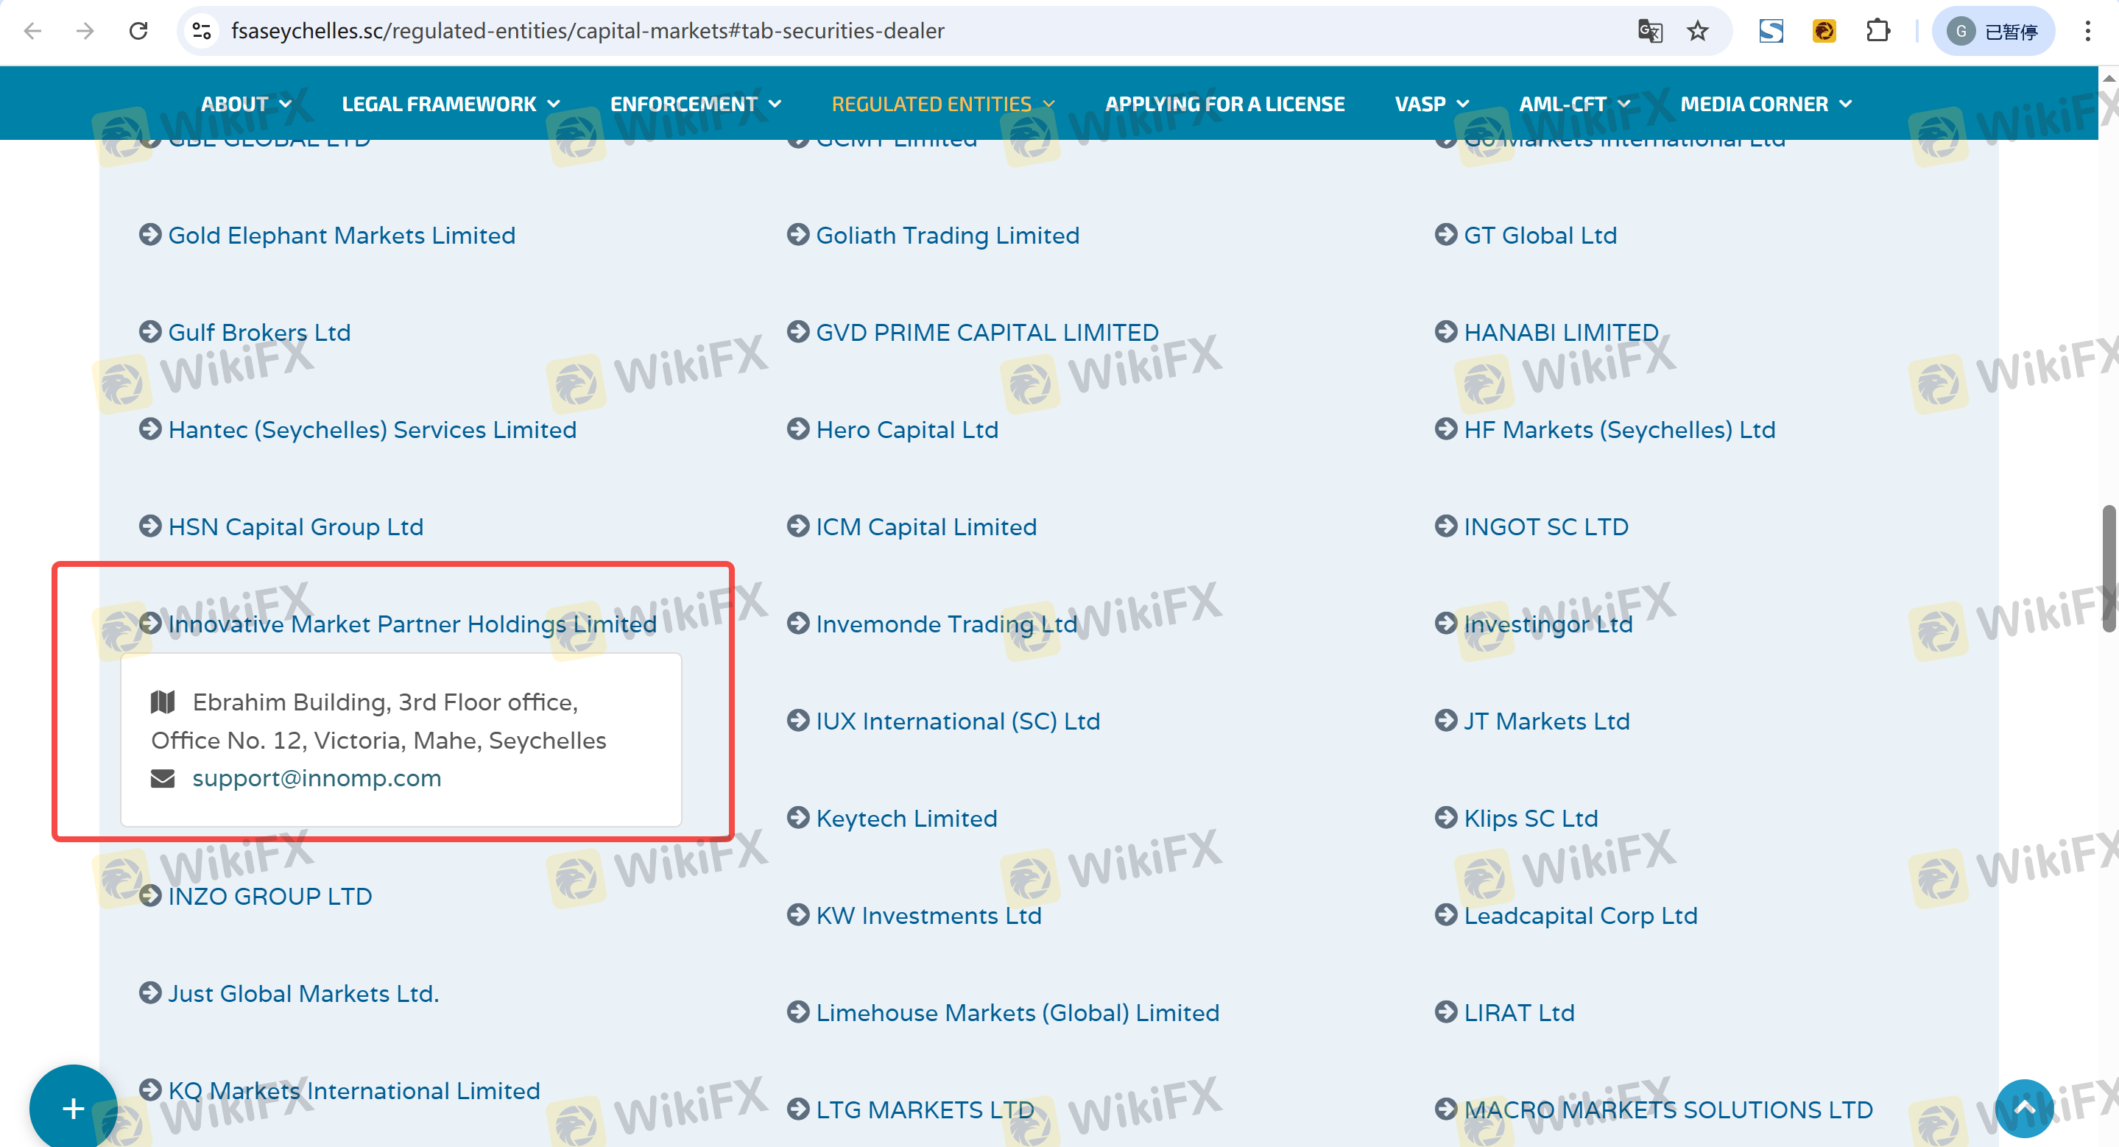
Task: Open the VASP menu item
Action: coord(1431,105)
